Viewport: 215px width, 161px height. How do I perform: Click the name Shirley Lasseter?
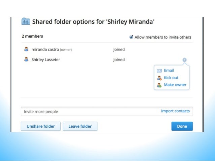point(45,59)
